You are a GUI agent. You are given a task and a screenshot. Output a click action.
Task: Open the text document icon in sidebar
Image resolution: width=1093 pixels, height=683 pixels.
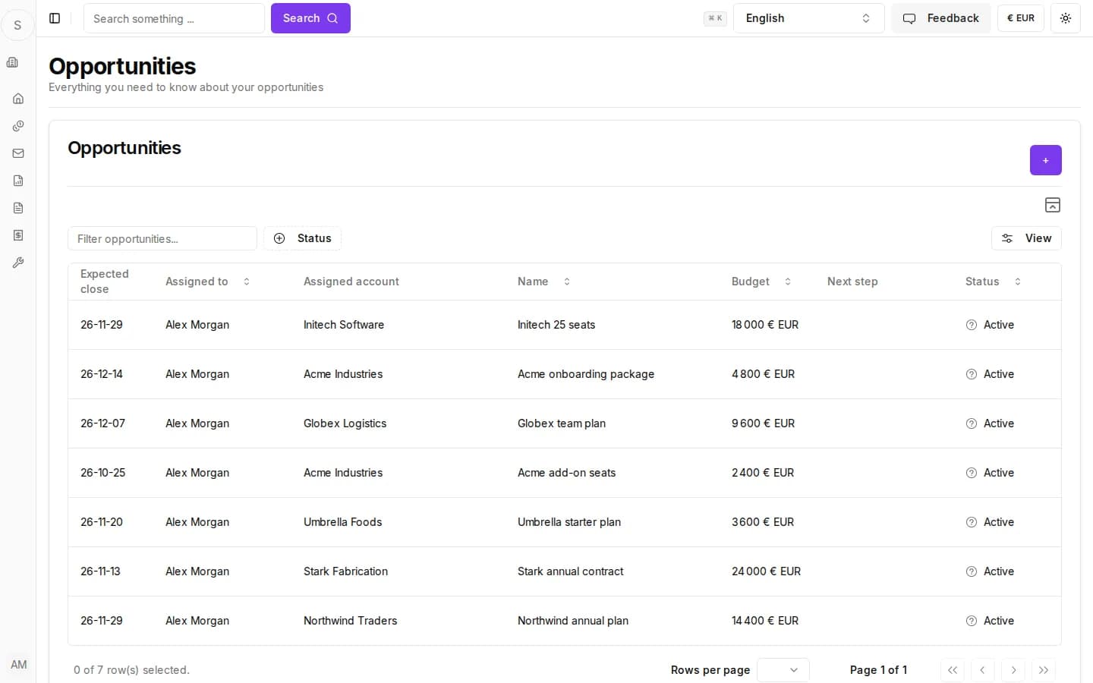point(18,208)
